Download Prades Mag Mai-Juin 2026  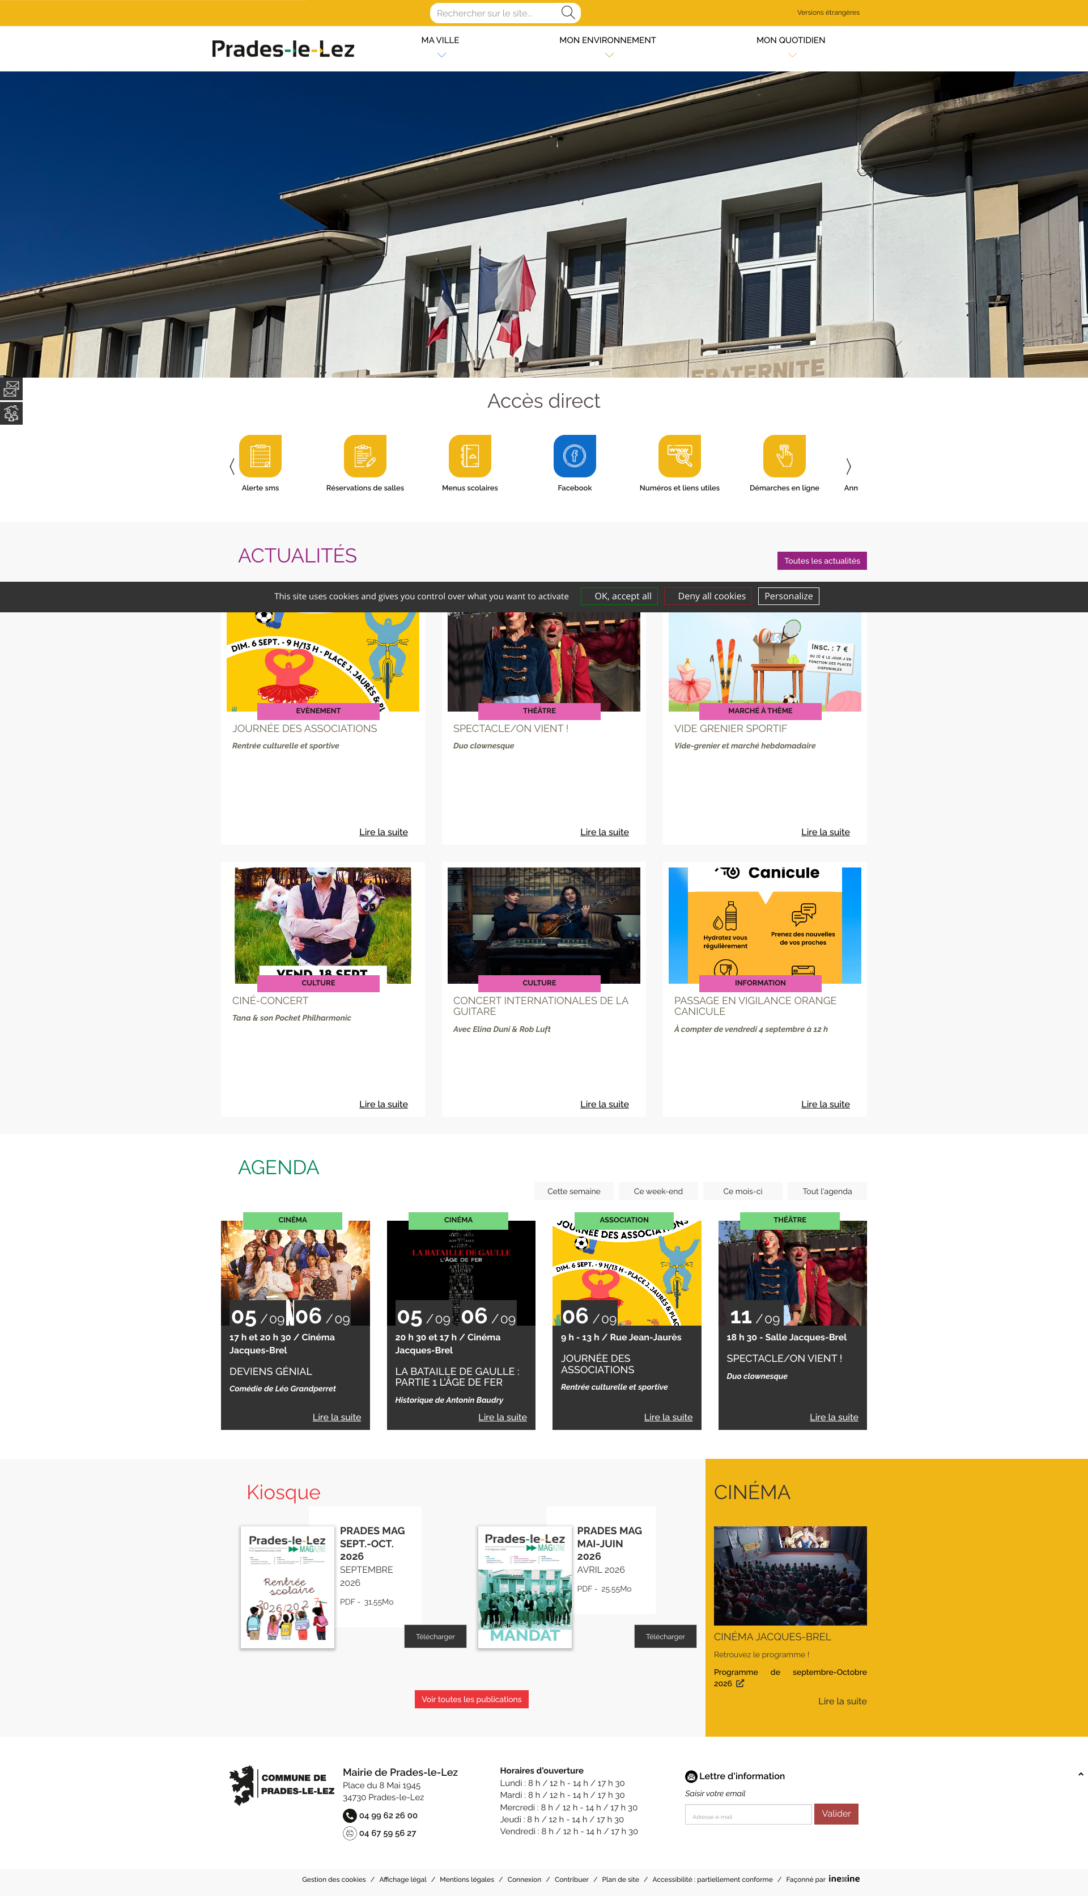click(x=665, y=1636)
